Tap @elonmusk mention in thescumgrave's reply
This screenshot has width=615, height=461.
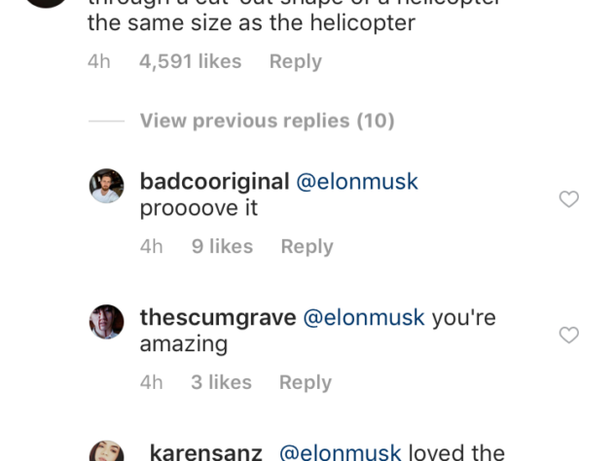click(364, 317)
